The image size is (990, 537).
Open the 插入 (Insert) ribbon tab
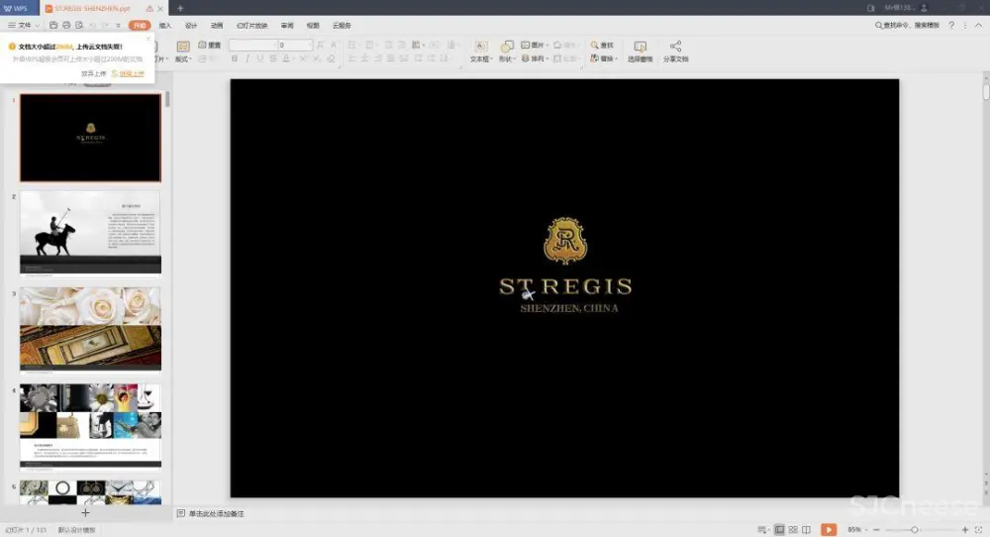coord(165,25)
